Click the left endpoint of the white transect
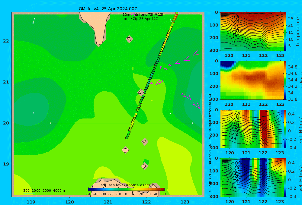 click(x=50, y=123)
